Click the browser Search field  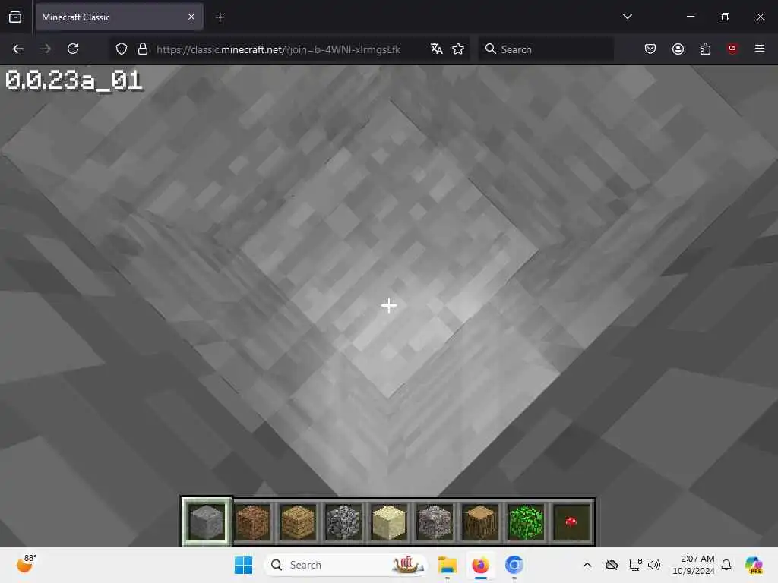[x=546, y=49]
